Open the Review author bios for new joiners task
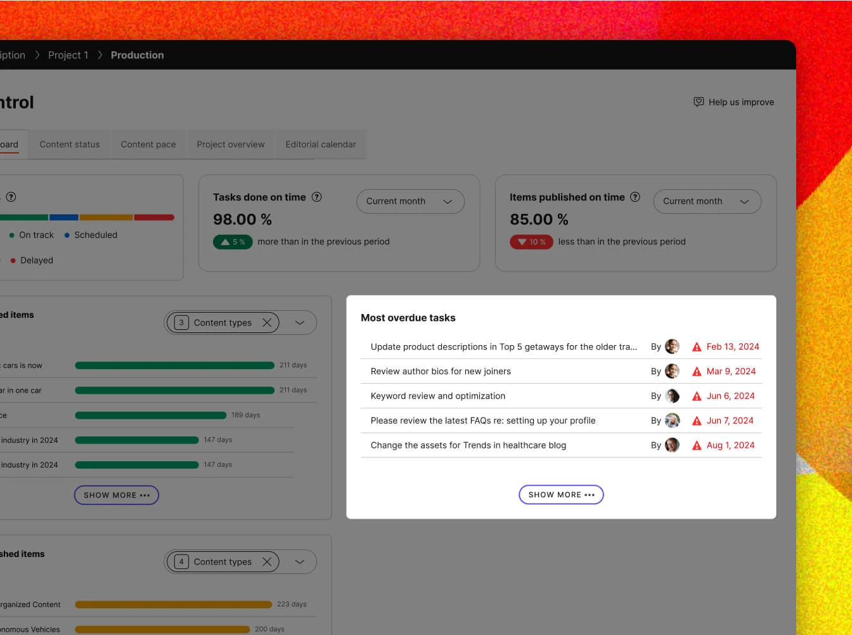The height and width of the screenshot is (635, 852). point(441,372)
